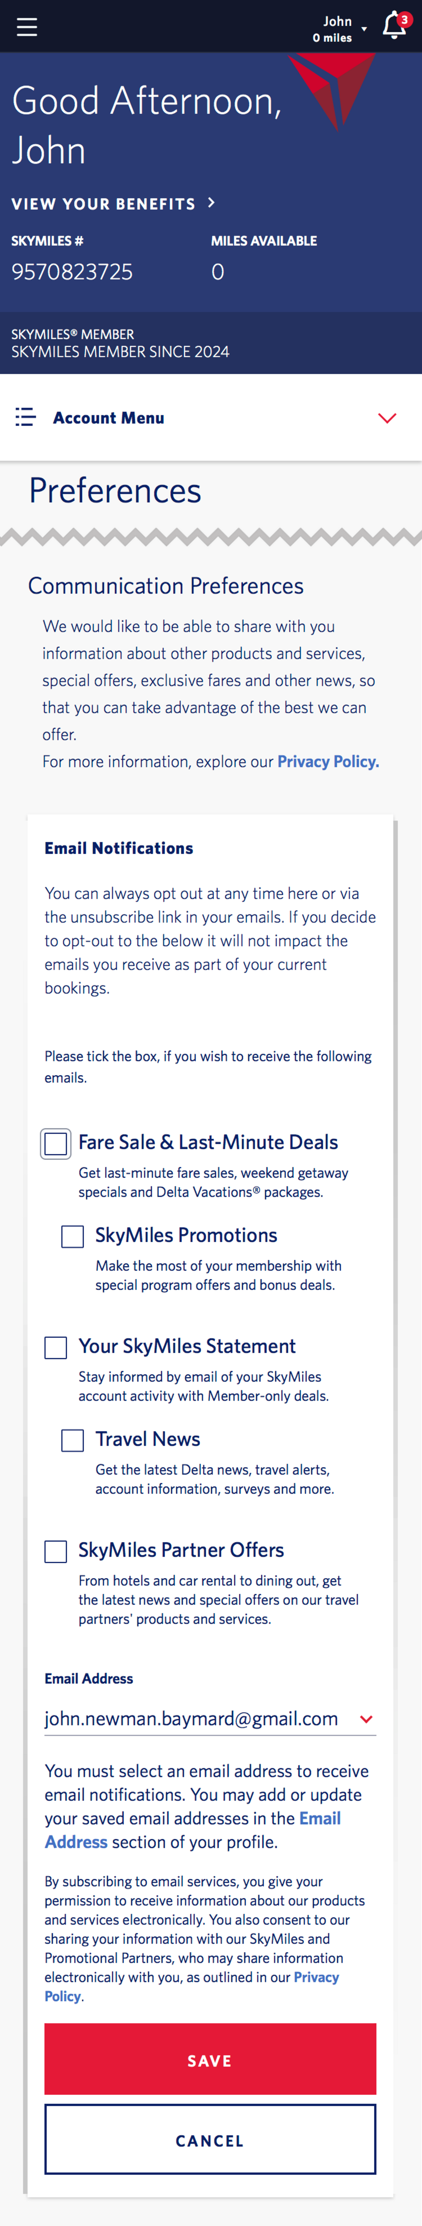This screenshot has height=2226, width=422.
Task: Open VIEW YOUR BENEFITS
Action: click(x=104, y=204)
